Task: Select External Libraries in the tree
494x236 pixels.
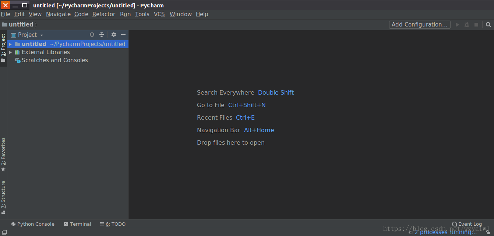Action: (x=46, y=52)
